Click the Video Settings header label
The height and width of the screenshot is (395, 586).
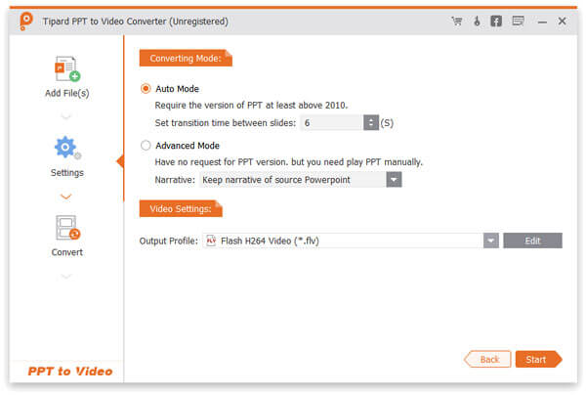point(181,208)
